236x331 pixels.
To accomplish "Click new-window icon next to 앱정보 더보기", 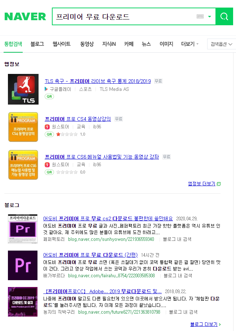I will click(x=219, y=184).
